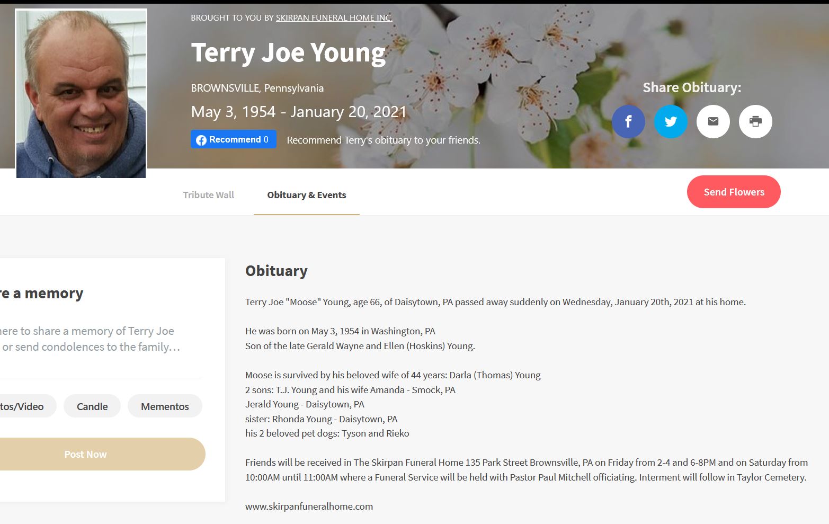Select the Obituary & Events tab
829x524 pixels.
click(x=307, y=195)
